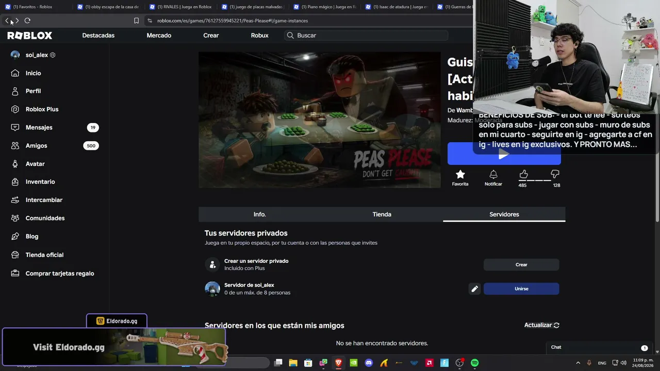Open Destacadas in the top navigation
The width and height of the screenshot is (660, 371).
[98, 36]
